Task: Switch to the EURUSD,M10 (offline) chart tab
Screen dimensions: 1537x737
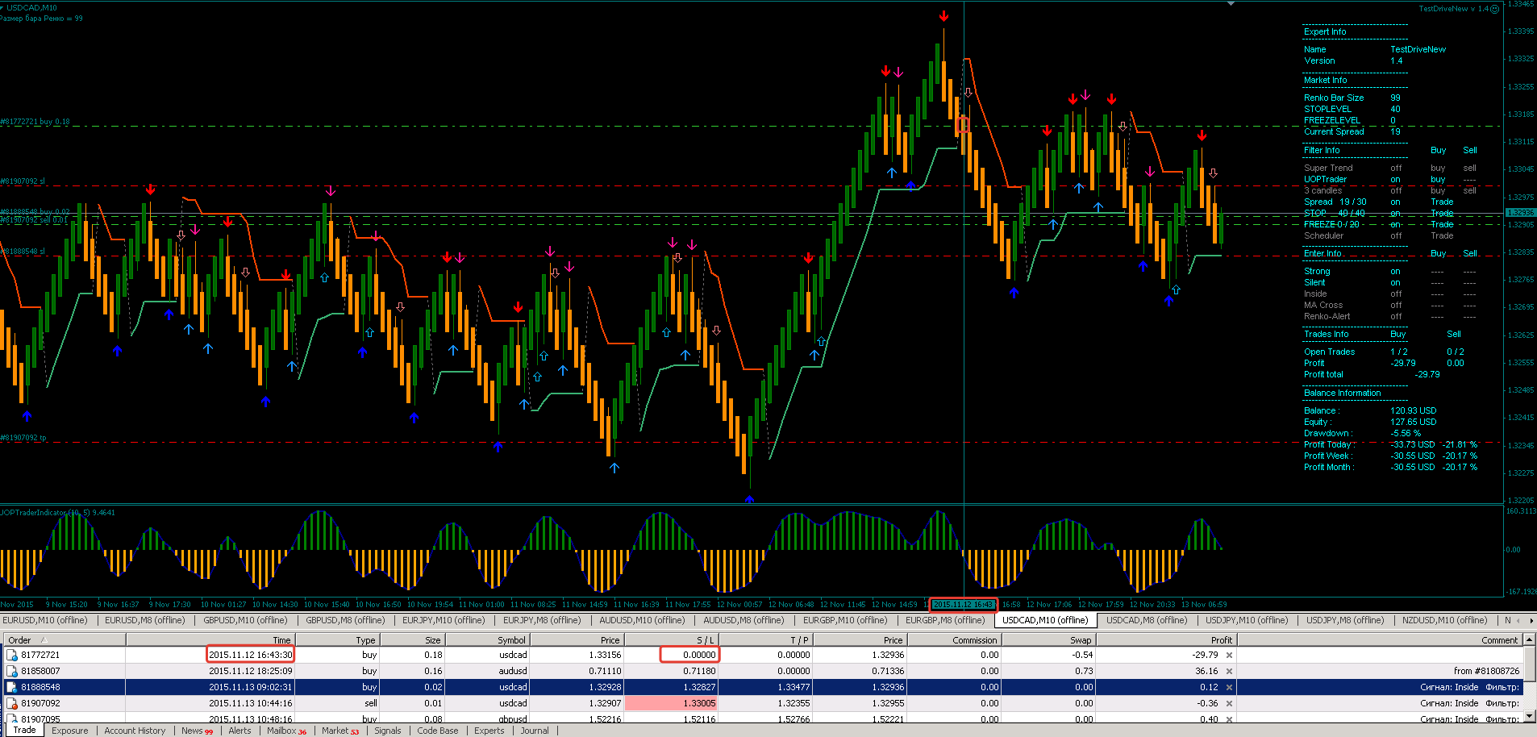Action: 45,620
